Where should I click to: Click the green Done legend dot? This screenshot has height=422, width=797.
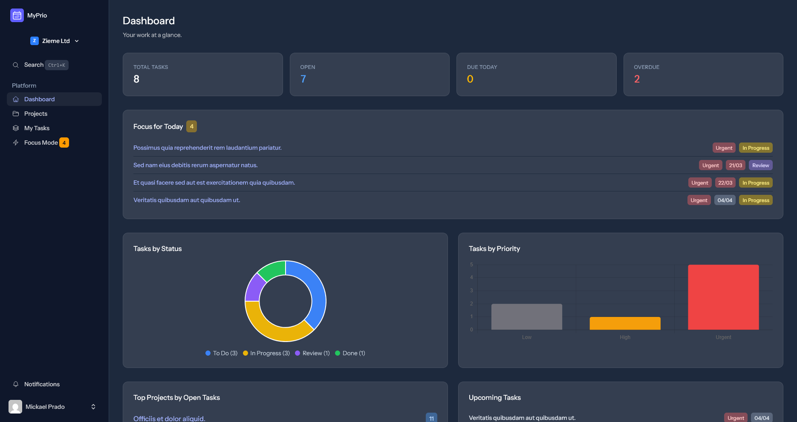pos(337,353)
